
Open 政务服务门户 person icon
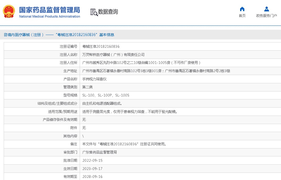tap(266, 9)
